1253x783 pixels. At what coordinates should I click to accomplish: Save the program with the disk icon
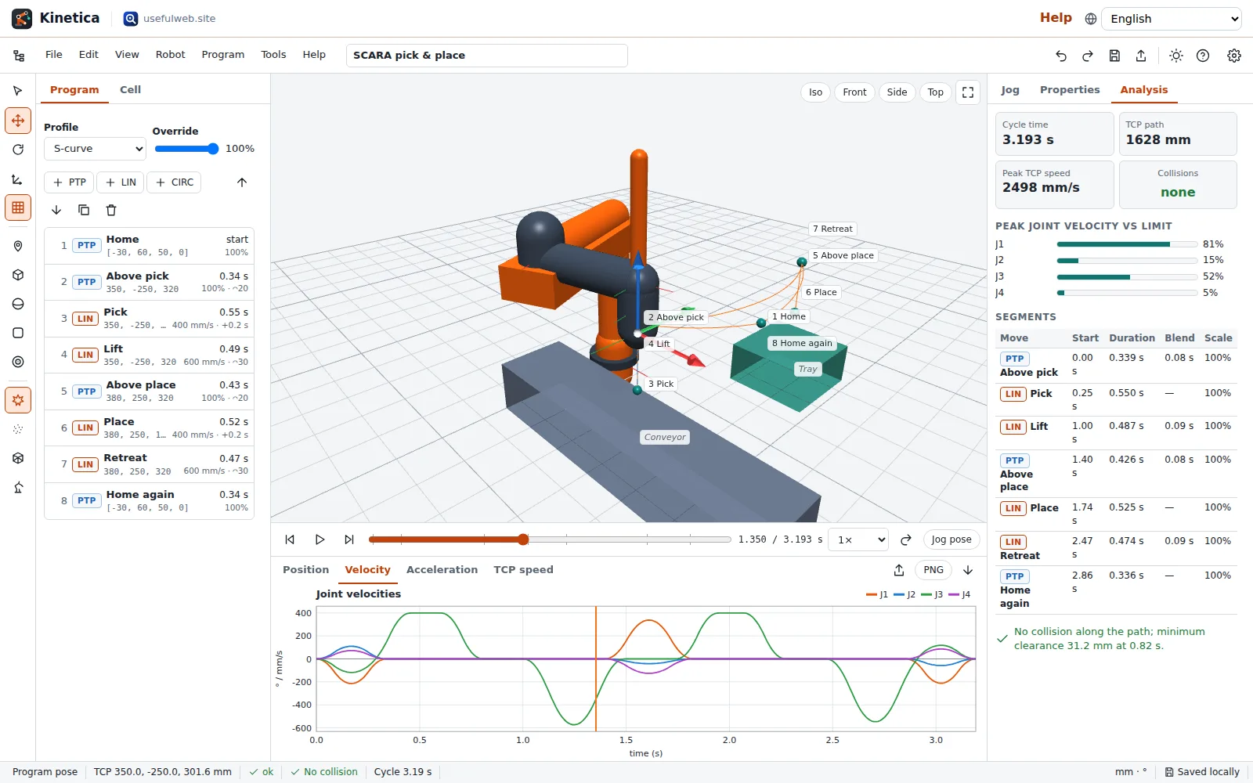click(x=1114, y=56)
